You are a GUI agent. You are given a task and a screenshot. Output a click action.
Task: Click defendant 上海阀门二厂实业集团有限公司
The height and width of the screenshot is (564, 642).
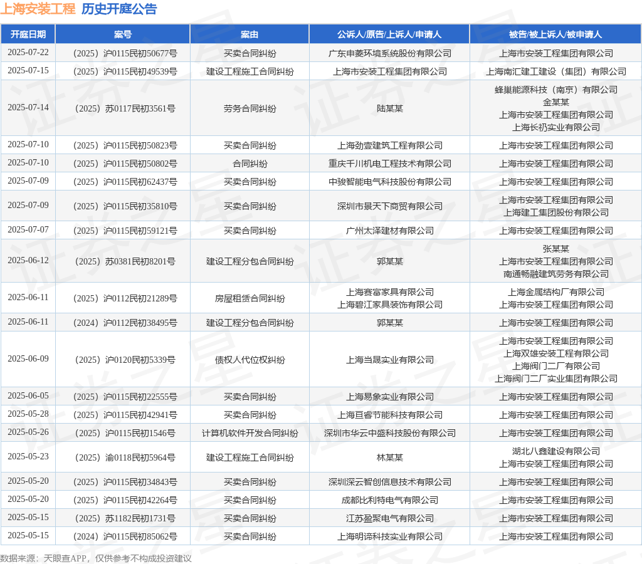pyautogui.click(x=556, y=379)
